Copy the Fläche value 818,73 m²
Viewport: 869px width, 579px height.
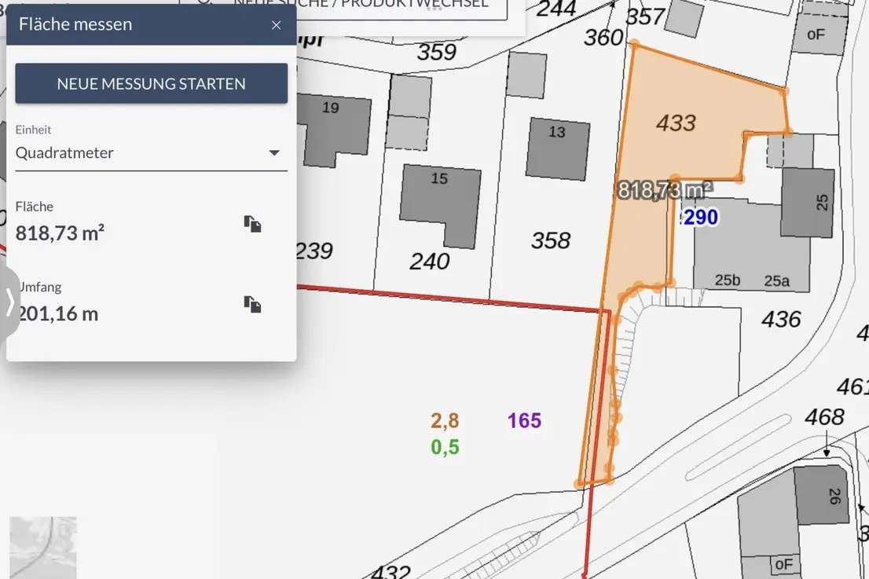(252, 225)
